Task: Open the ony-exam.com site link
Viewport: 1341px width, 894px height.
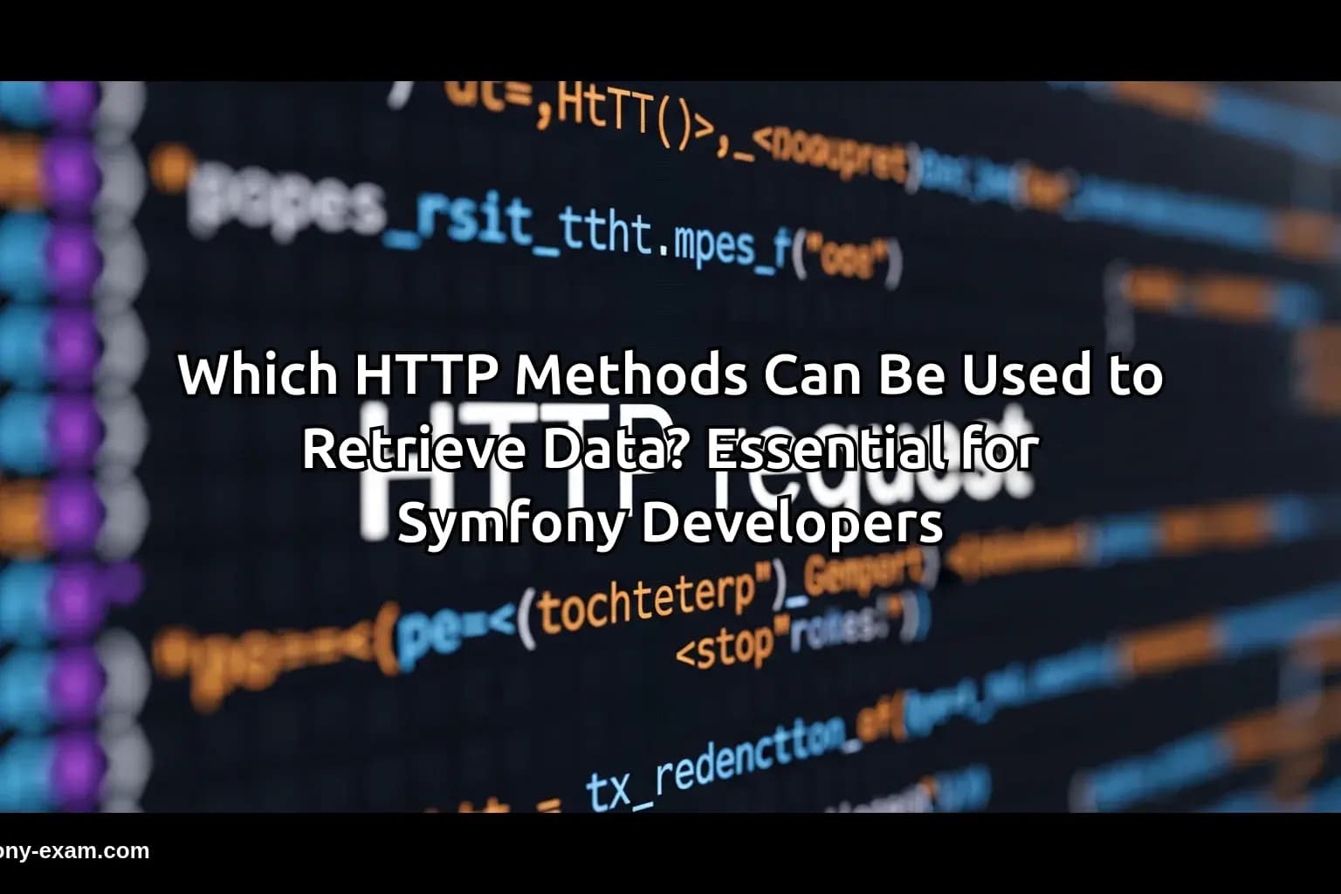Action: tap(74, 849)
